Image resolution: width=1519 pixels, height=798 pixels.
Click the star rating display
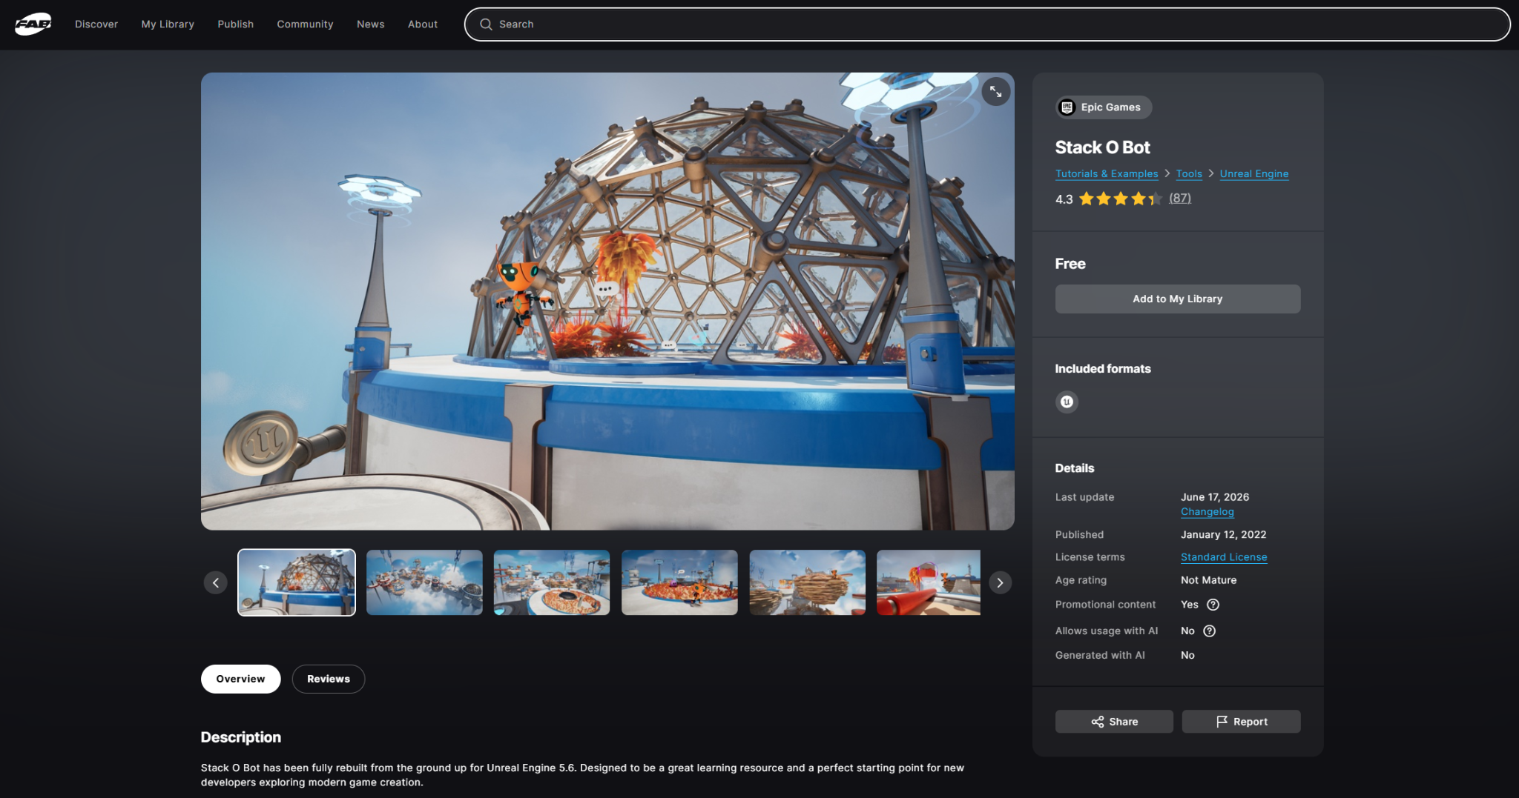click(x=1121, y=199)
